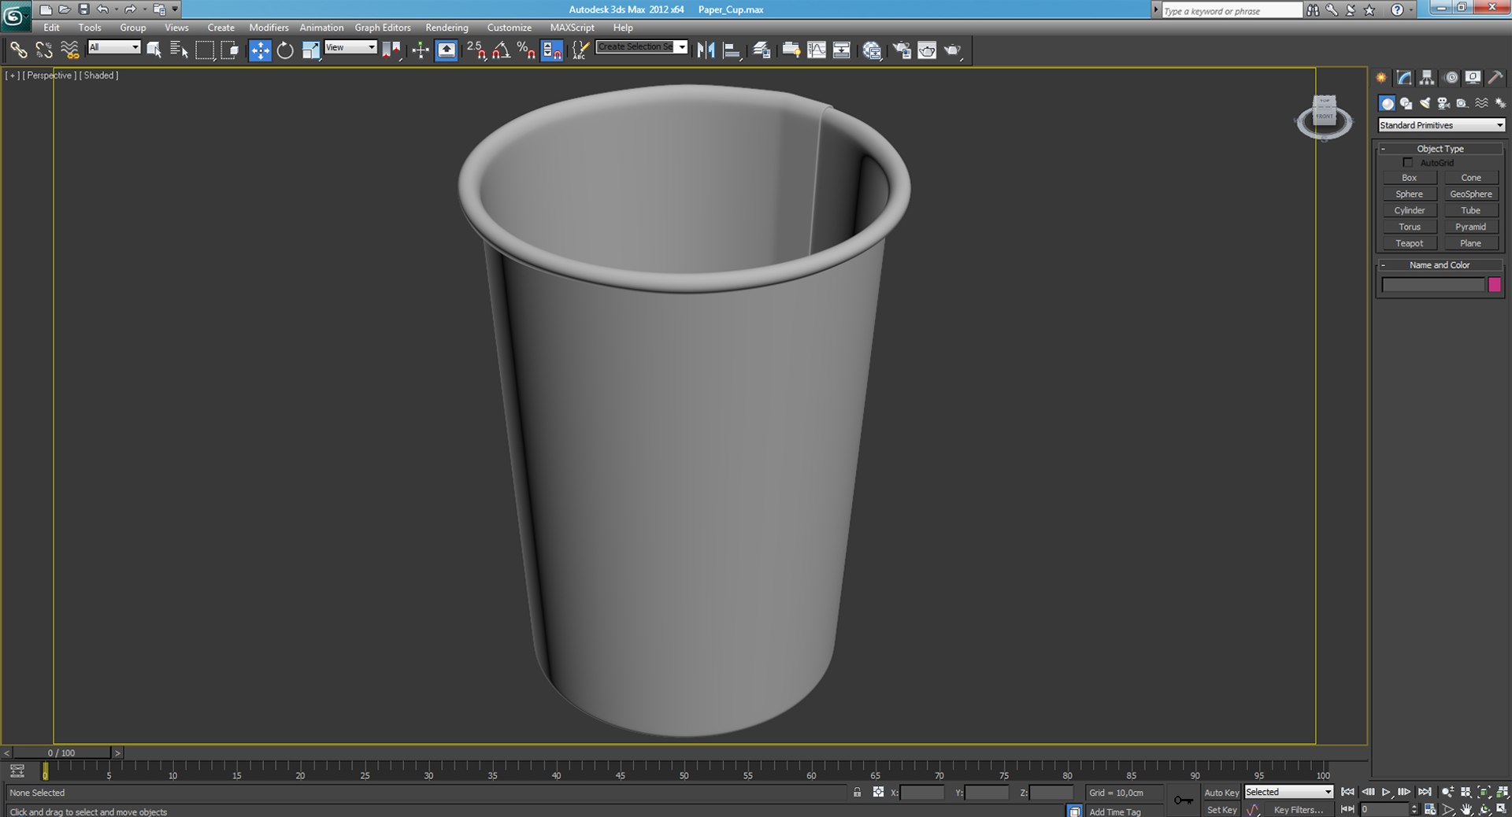The image size is (1512, 817).
Task: Click Edit Named Selection Sets icon
Action: pos(580,50)
